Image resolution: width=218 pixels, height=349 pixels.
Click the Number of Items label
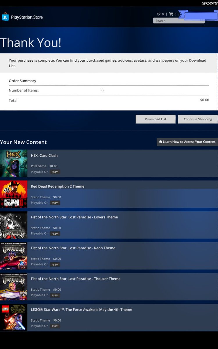click(x=24, y=90)
